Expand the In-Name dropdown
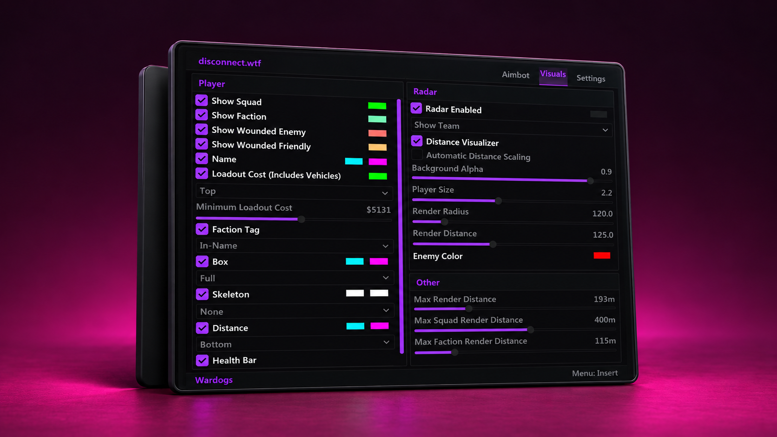 click(295, 246)
